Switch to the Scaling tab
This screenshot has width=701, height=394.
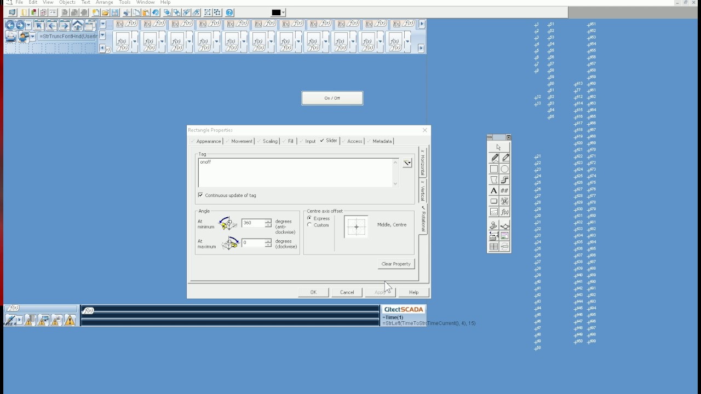coord(267,141)
